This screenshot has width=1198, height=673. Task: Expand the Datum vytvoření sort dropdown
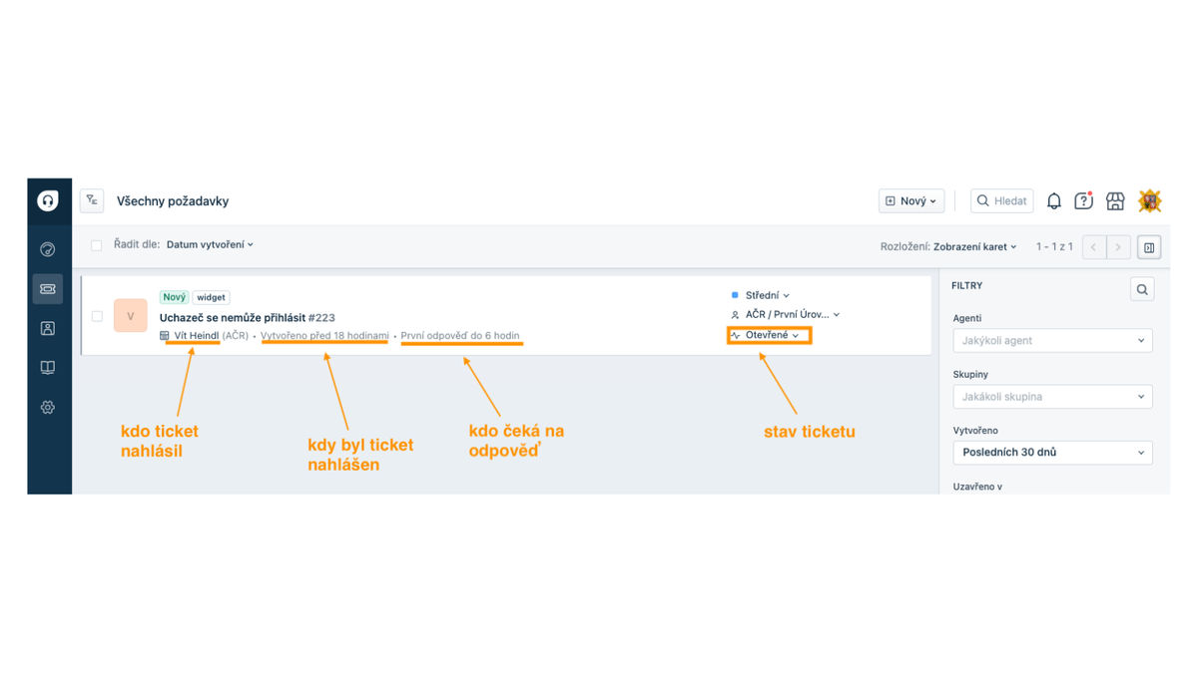[x=210, y=244]
